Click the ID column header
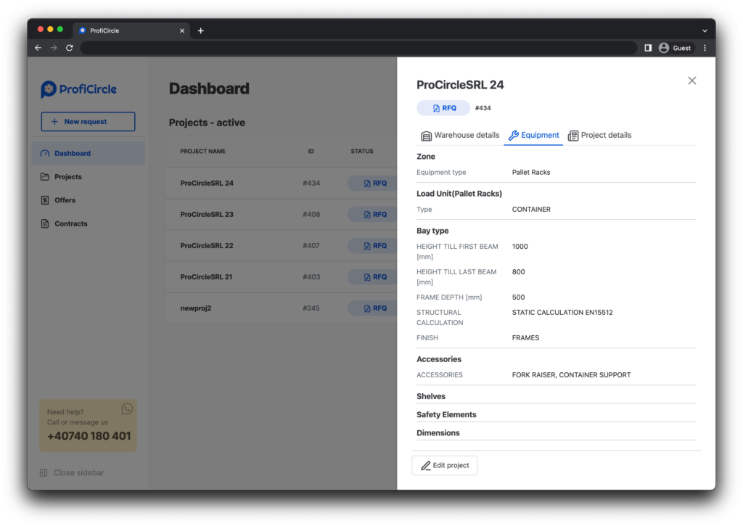 tap(311, 152)
